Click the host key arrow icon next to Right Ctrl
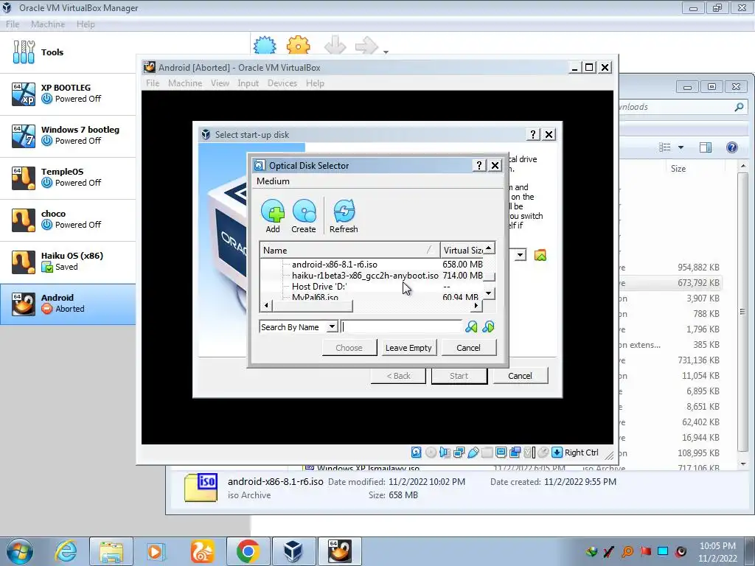Screen dimensions: 755x566 click(557, 453)
